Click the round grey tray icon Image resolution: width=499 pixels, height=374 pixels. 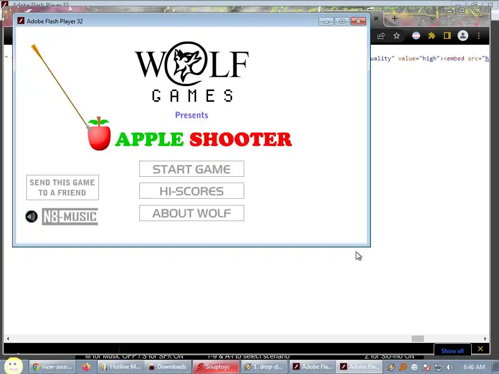414,367
